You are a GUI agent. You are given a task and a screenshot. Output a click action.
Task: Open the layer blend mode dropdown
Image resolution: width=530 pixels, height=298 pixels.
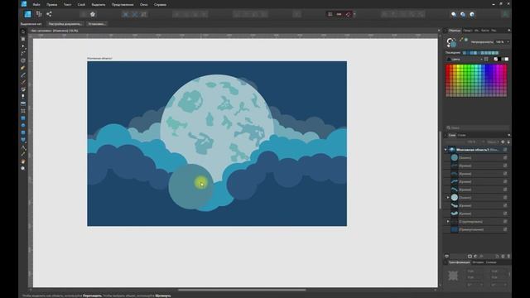pos(493,142)
